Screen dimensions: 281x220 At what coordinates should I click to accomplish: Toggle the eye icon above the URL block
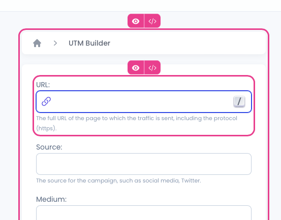[x=136, y=68]
